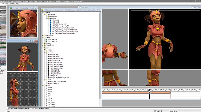Click the Anim Bones folder icon
This screenshot has height=112, width=201.
pos(49,16)
